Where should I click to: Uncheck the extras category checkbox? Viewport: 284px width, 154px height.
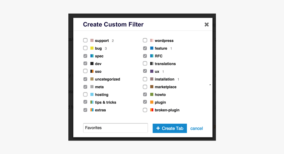click(85, 110)
